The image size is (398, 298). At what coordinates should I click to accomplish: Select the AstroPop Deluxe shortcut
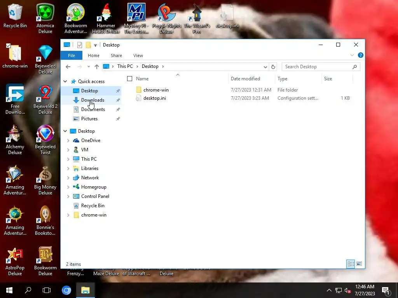pyautogui.click(x=15, y=261)
